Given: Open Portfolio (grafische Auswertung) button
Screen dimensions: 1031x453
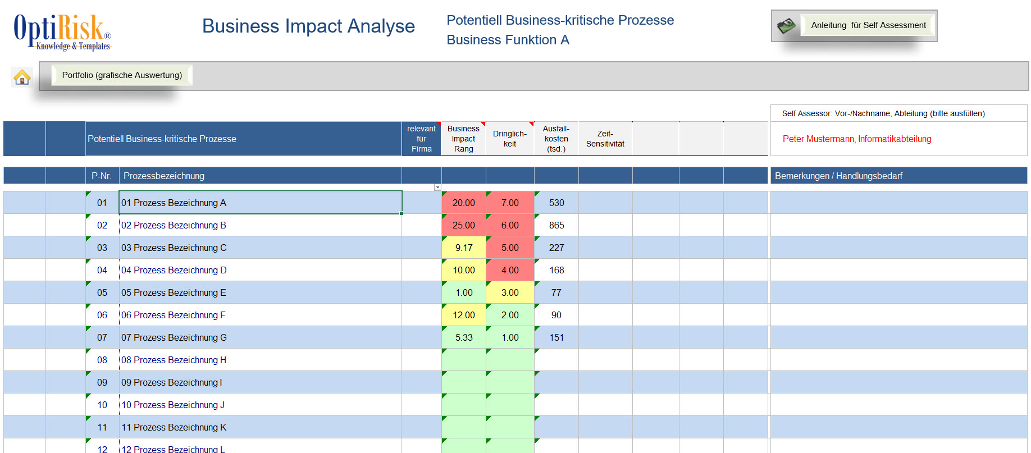Looking at the screenshot, I should [122, 75].
